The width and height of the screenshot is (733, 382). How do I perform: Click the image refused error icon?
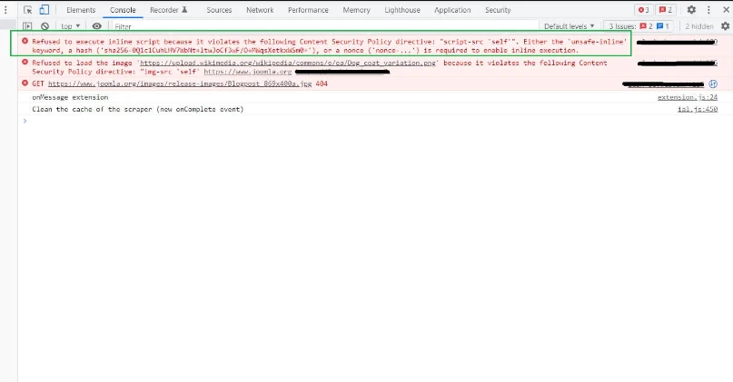[x=25, y=62]
